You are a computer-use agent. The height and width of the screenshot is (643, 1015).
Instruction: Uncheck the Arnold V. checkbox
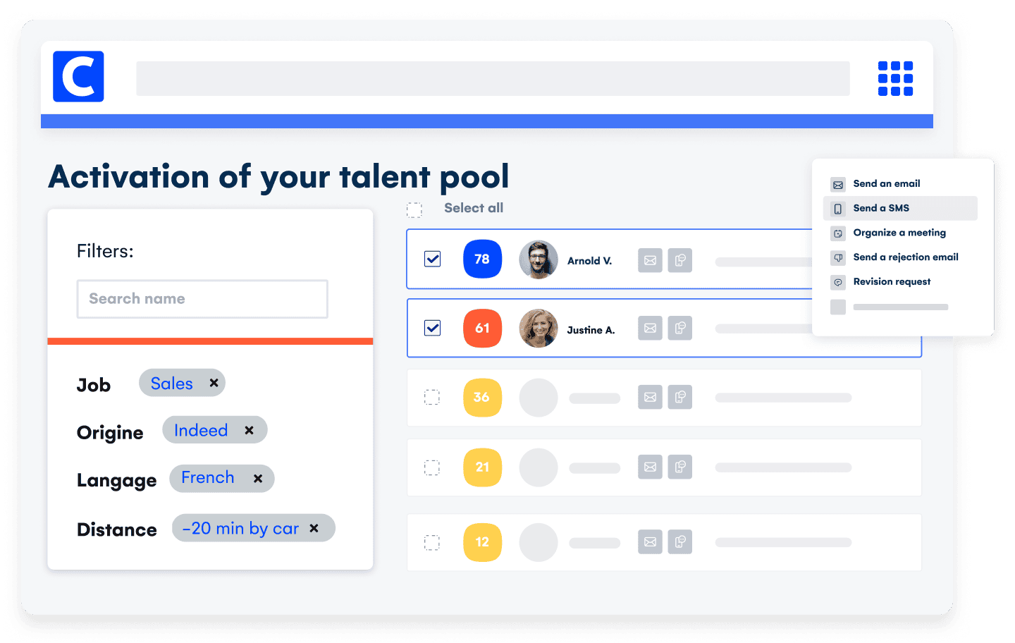point(433,259)
